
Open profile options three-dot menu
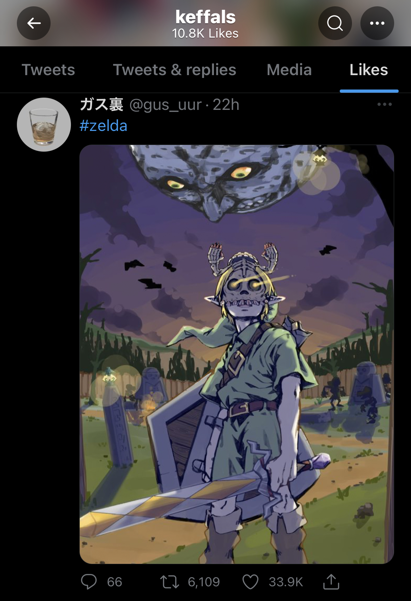tap(377, 23)
